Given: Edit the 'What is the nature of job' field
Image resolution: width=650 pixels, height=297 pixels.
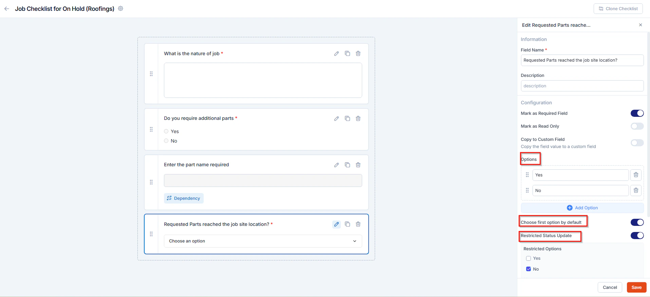Looking at the screenshot, I should click(x=336, y=54).
